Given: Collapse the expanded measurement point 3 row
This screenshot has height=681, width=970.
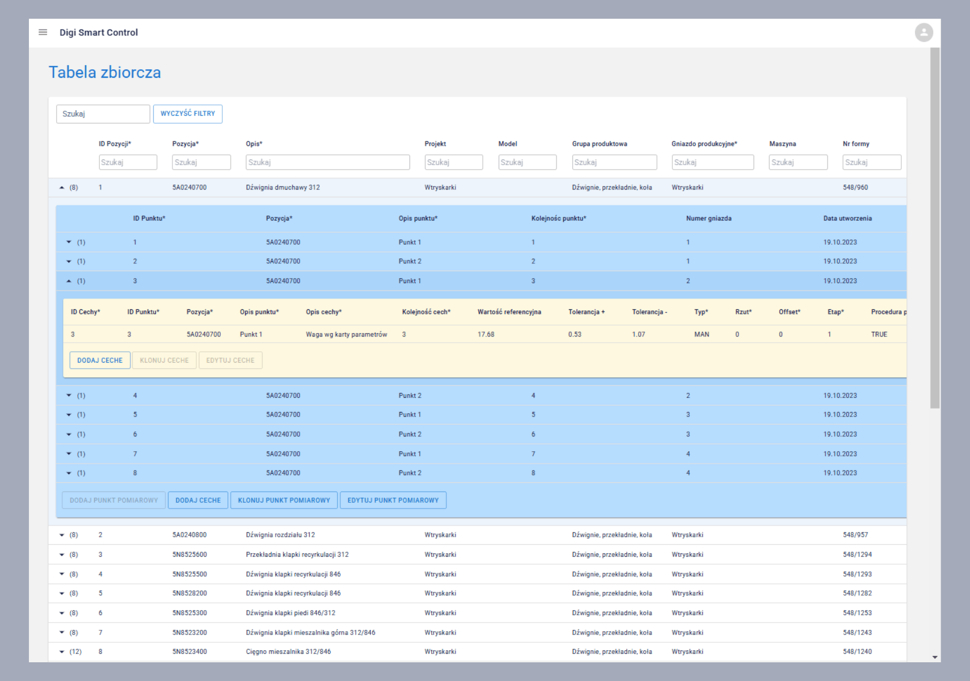Looking at the screenshot, I should pos(69,281).
